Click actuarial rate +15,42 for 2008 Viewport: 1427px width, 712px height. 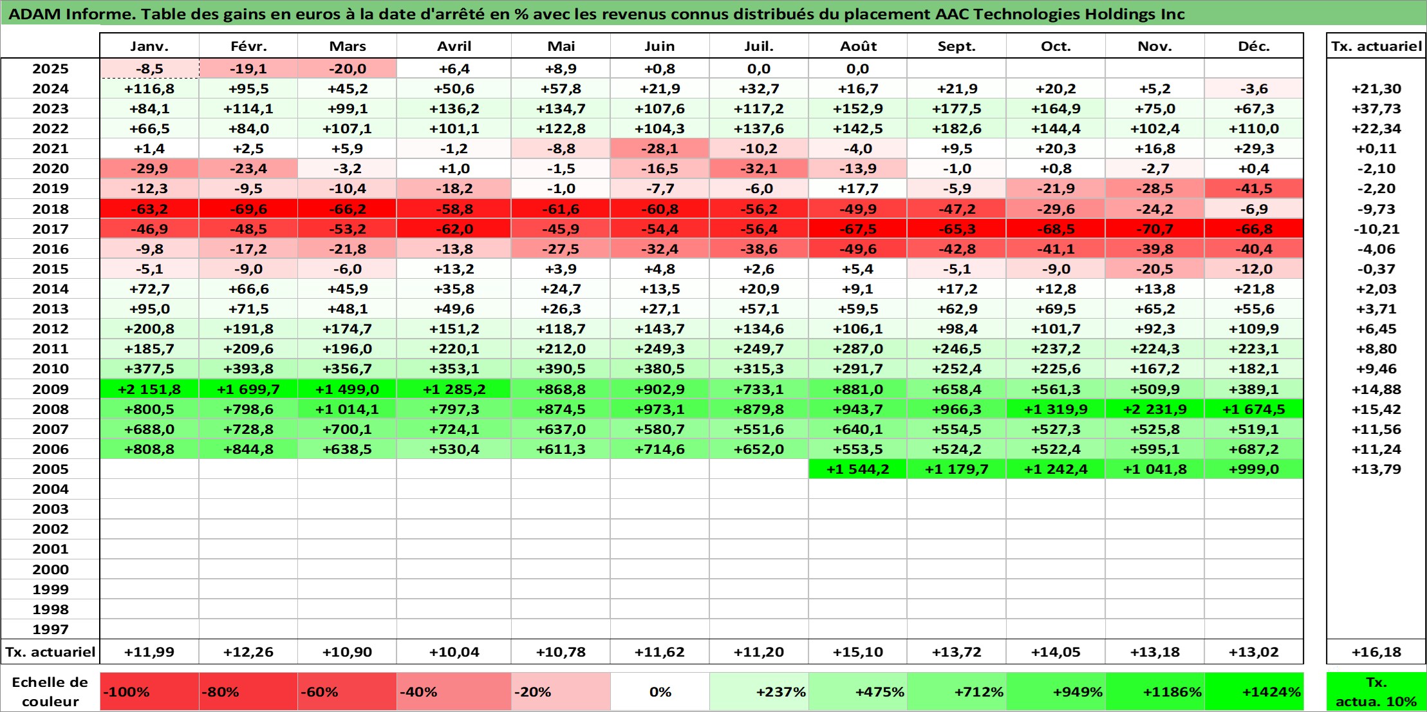pos(1376,409)
